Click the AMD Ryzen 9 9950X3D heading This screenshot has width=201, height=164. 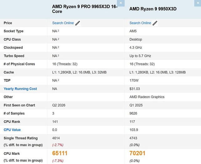[x=153, y=9]
